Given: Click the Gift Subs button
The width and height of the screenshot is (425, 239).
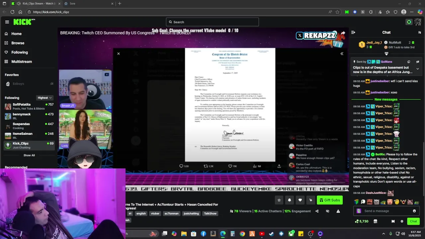Looking at the screenshot, I should coord(329,200).
